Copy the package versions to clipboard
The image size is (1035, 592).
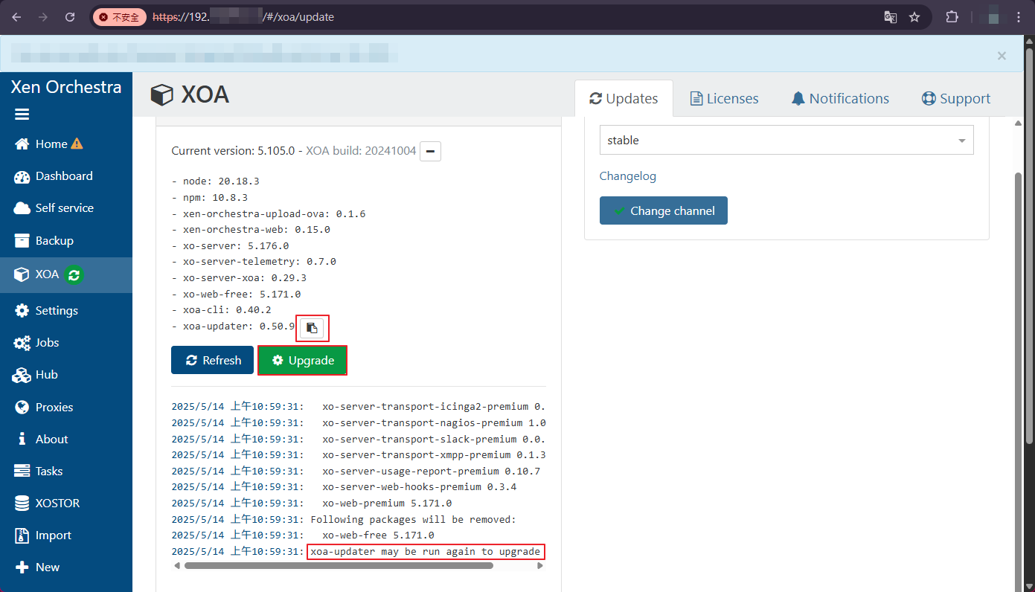pyautogui.click(x=313, y=327)
